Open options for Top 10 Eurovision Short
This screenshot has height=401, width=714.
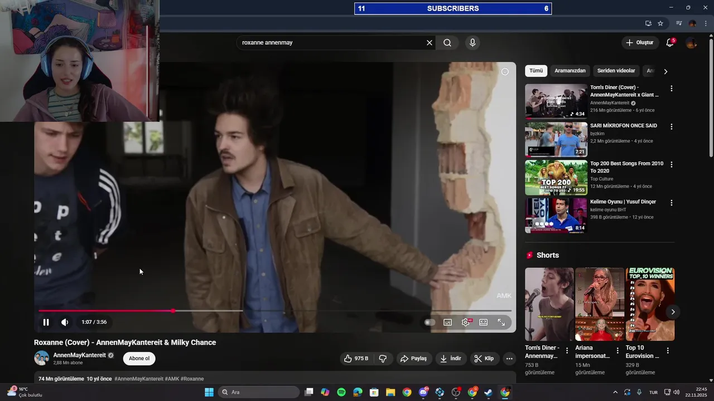[x=668, y=351]
